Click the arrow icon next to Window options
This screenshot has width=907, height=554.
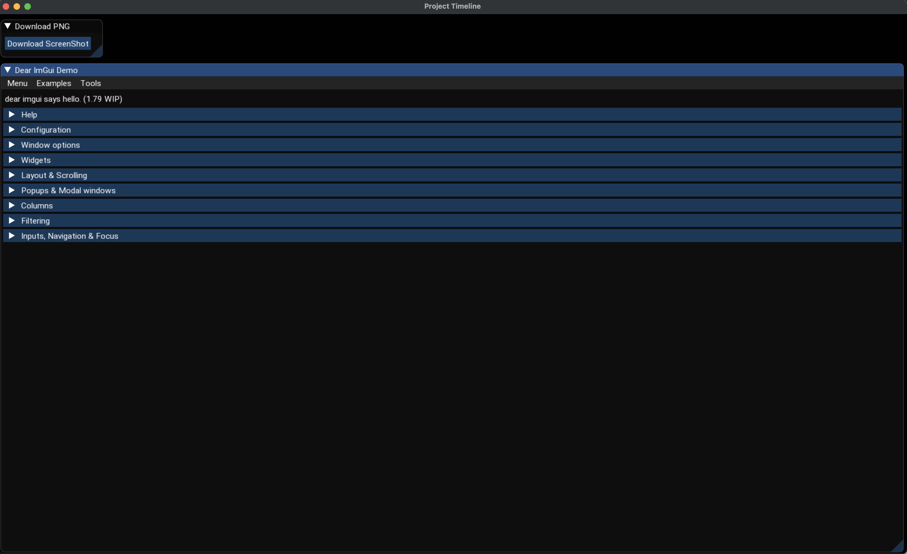click(x=11, y=144)
